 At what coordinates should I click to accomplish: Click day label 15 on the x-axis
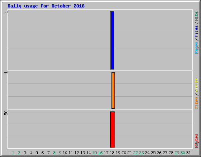[x=94, y=153]
